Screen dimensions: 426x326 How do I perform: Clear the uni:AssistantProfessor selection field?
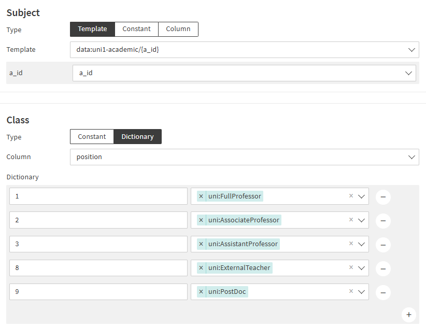point(351,244)
